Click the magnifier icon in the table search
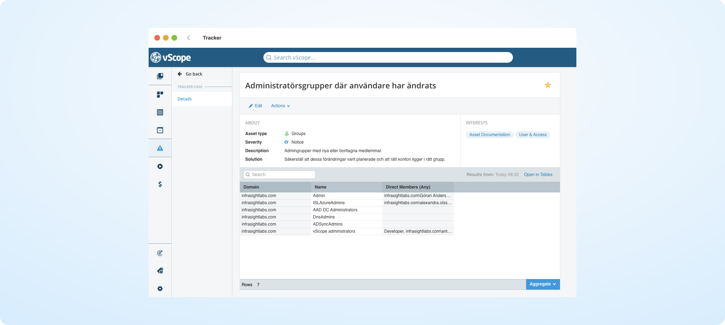Viewport: 725px width, 325px height. point(248,175)
